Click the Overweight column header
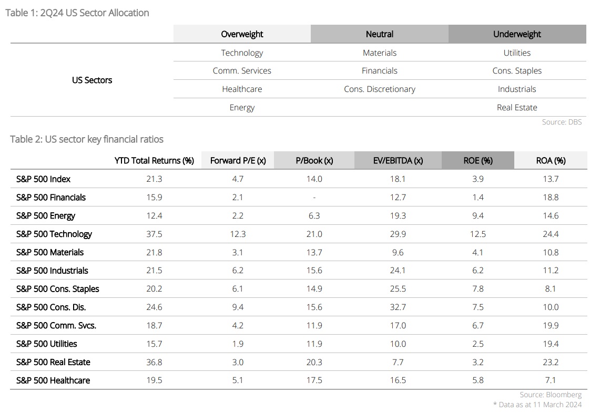 tap(242, 34)
